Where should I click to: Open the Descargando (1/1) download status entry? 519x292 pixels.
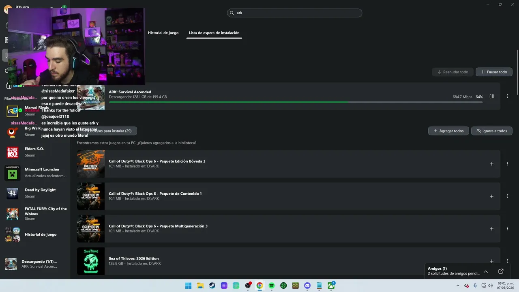(36, 264)
